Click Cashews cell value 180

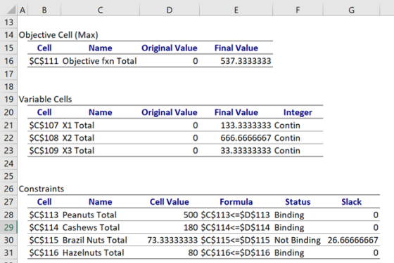[x=191, y=227]
